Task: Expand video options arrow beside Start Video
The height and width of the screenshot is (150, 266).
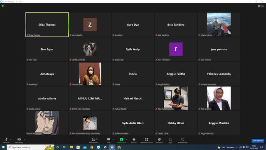Action: pyautogui.click(x=25, y=140)
